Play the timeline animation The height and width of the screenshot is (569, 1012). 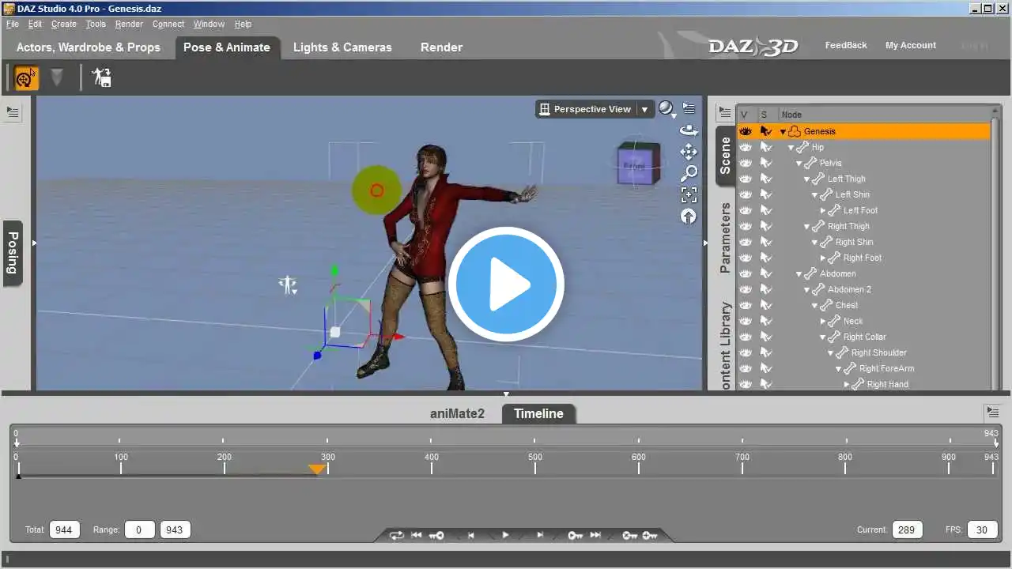pos(505,535)
